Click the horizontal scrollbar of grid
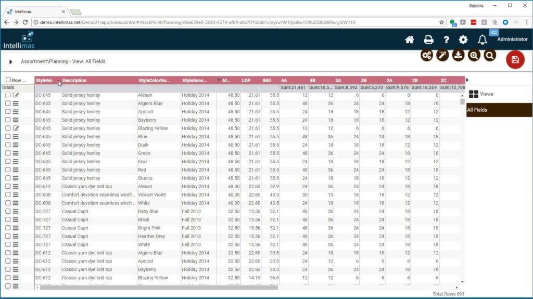 click(x=159, y=288)
